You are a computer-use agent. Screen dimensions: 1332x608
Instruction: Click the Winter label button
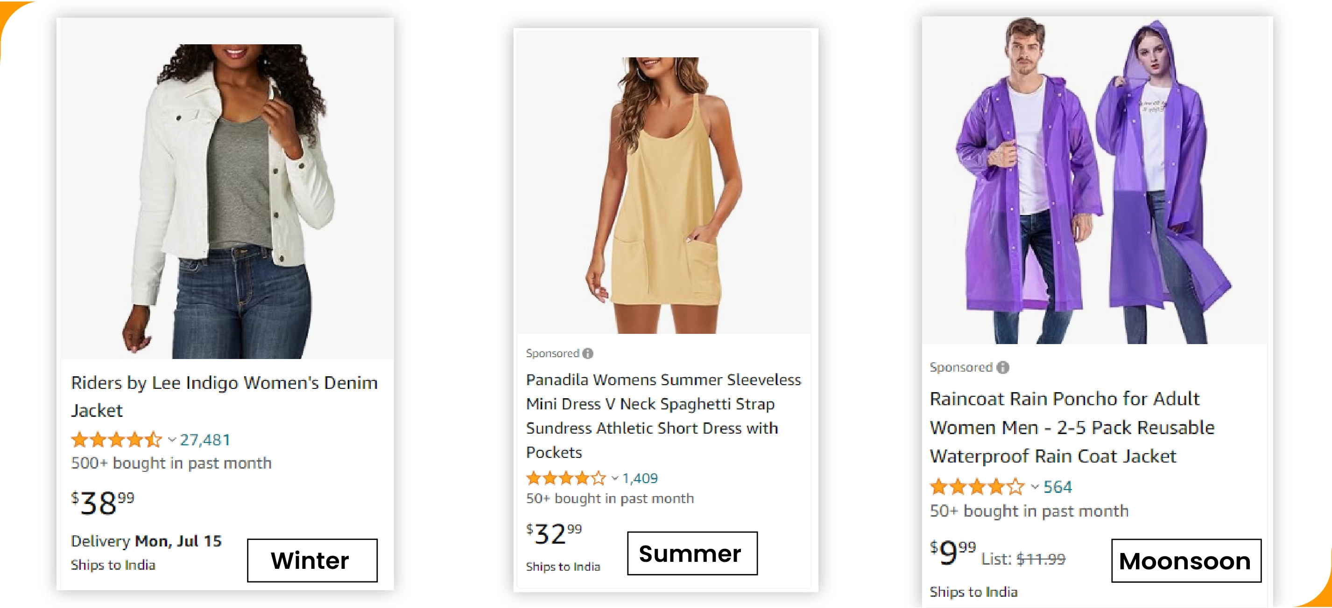point(312,560)
